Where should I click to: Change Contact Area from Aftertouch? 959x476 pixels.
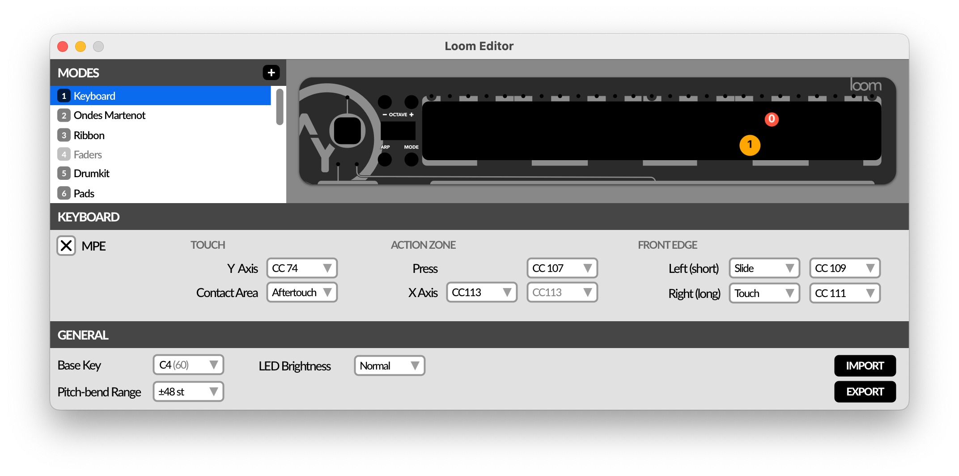point(301,292)
